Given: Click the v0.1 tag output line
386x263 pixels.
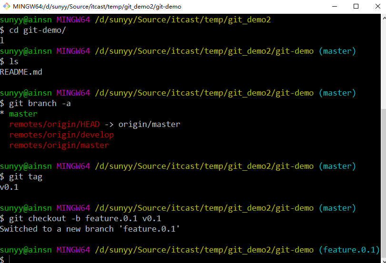Looking at the screenshot, I should (9, 187).
